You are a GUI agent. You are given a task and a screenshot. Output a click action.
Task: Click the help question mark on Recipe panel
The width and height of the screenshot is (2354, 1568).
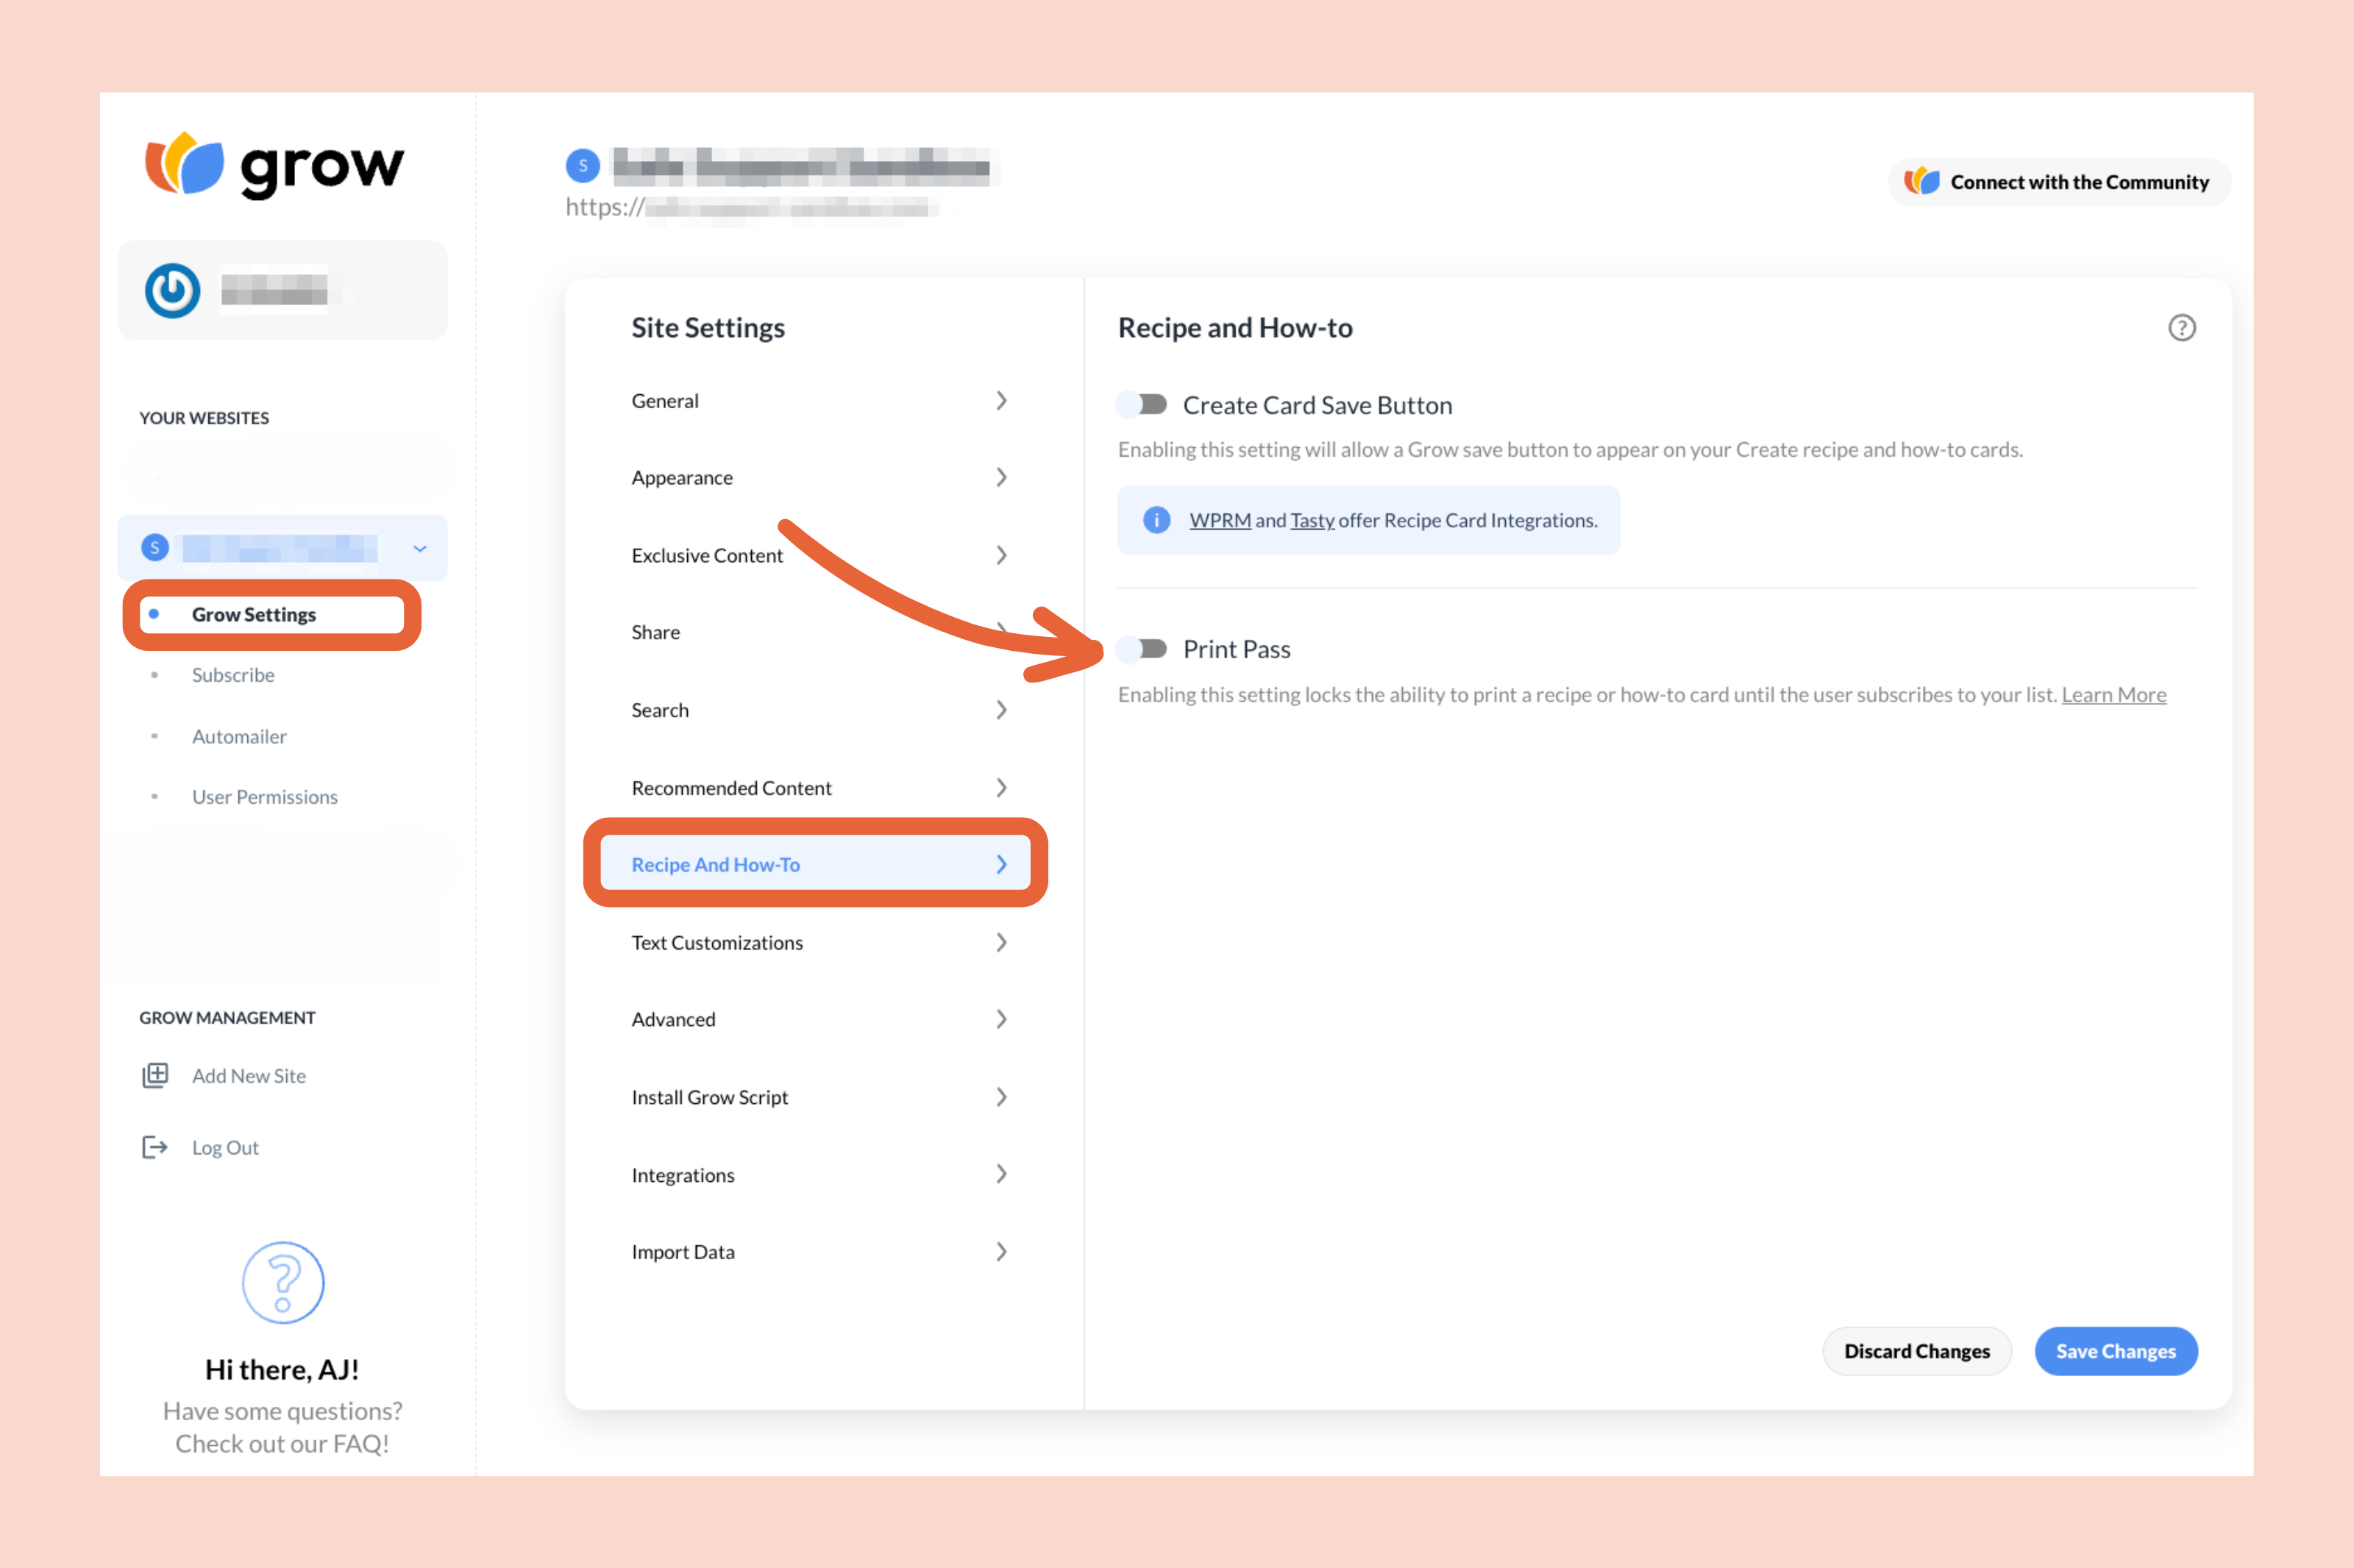pos(2181,327)
